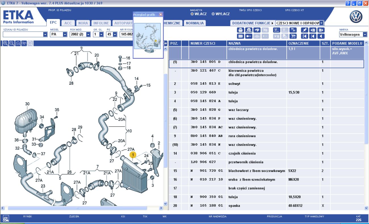Click the LexCom logo in status bar
This screenshot has width=369, height=224.
(6, 218)
